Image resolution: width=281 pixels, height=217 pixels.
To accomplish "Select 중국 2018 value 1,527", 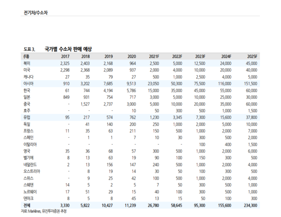I will pyautogui.click(x=85, y=104).
